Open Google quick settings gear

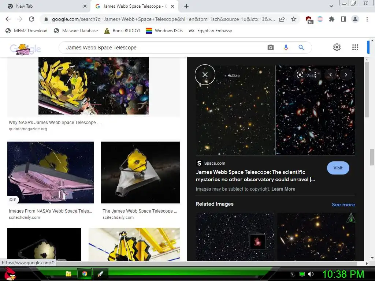tap(337, 47)
